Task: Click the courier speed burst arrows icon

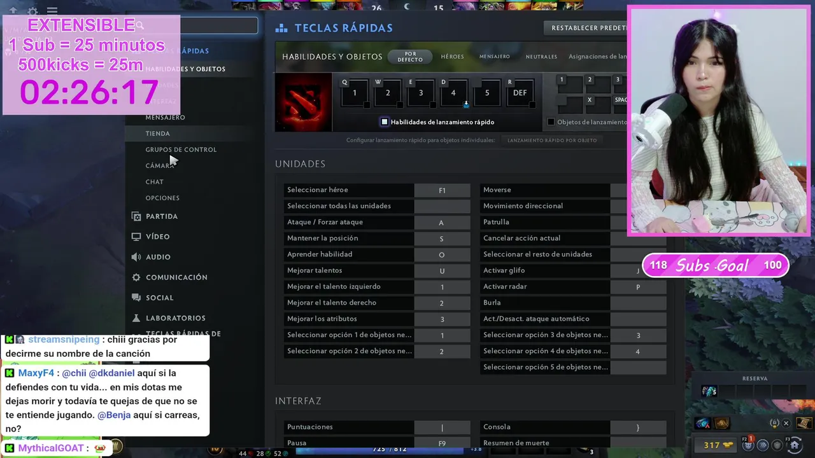Action: click(x=763, y=445)
